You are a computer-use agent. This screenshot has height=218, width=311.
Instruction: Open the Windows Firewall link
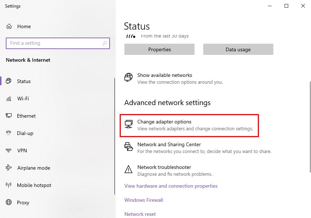click(144, 200)
